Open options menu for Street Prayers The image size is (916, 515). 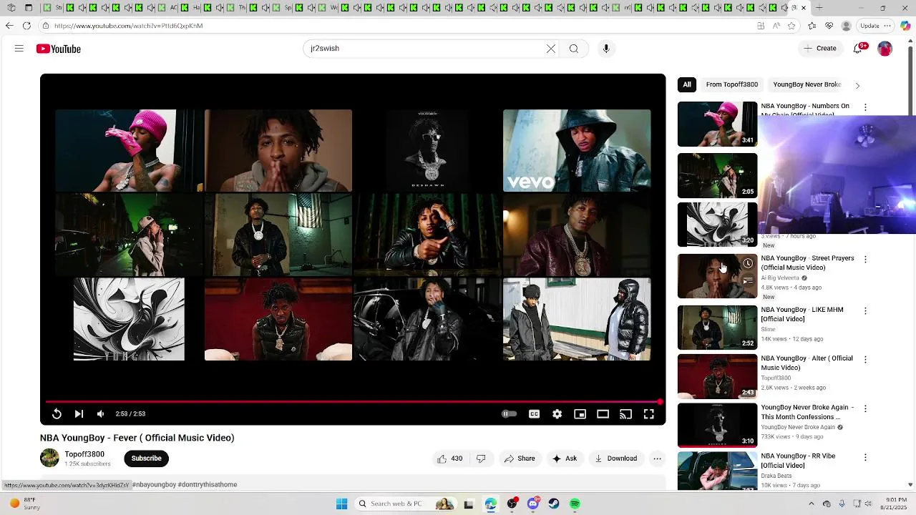(x=865, y=260)
